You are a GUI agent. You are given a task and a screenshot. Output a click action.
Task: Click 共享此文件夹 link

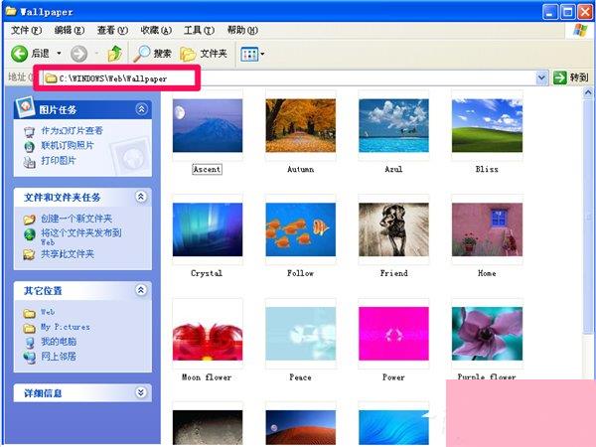[68, 254]
